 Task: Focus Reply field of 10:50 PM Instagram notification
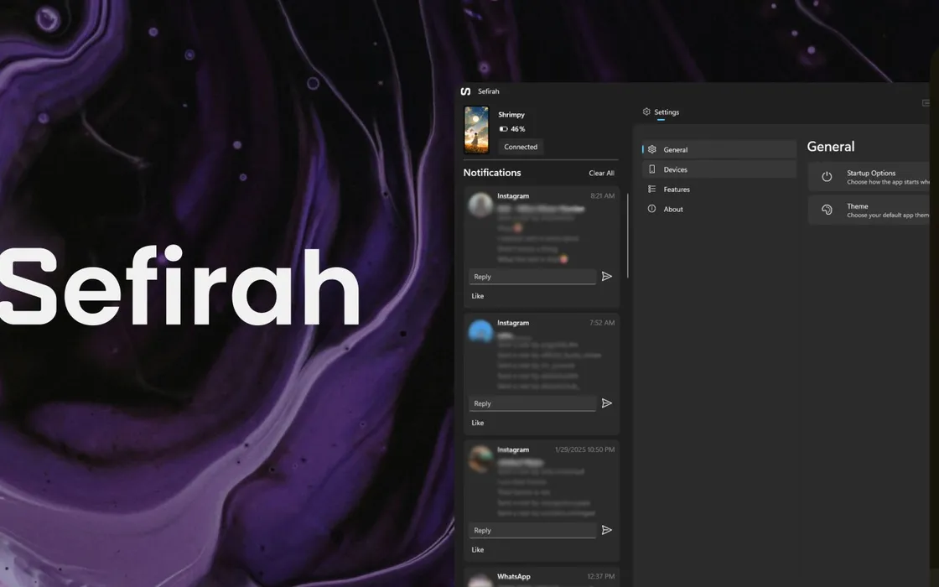[532, 531]
